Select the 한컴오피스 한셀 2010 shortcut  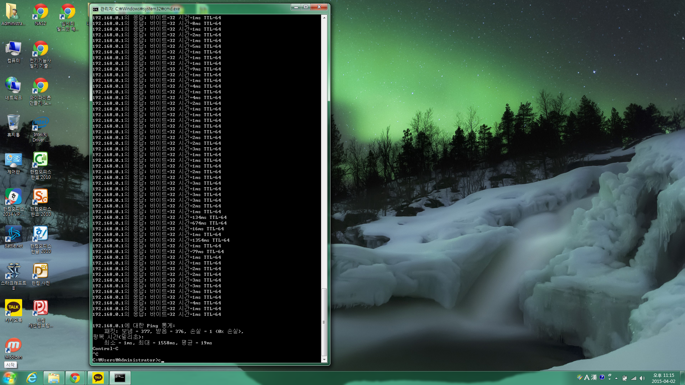point(40,166)
